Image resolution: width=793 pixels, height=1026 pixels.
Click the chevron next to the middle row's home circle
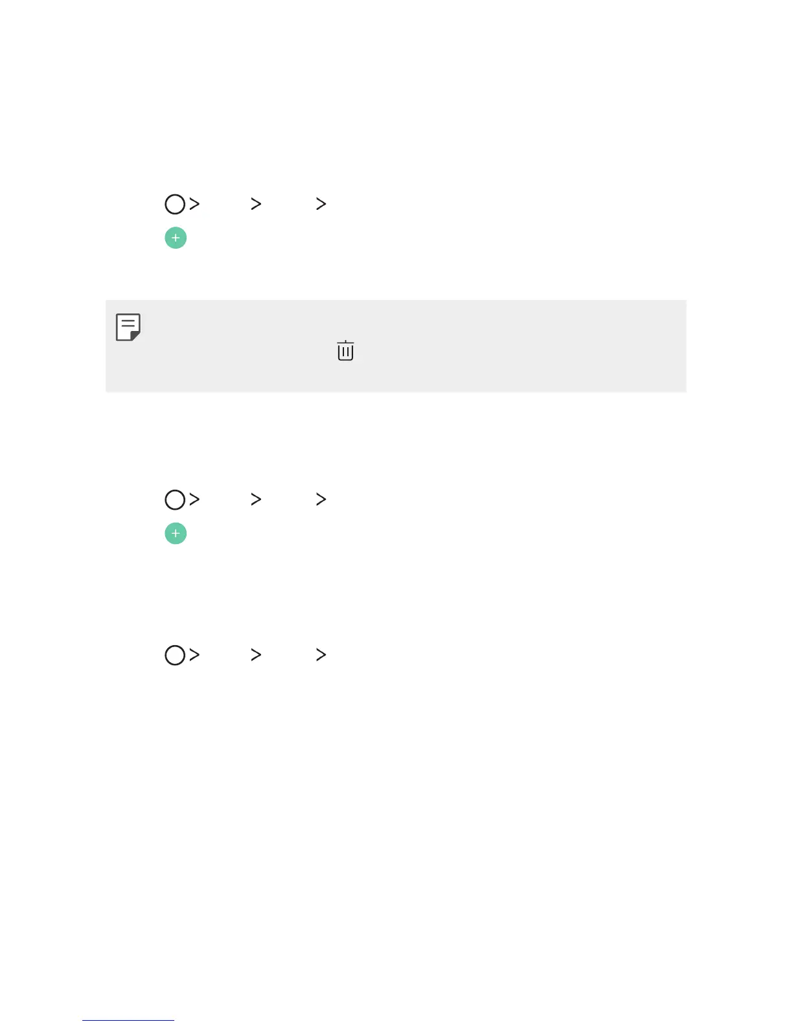(x=194, y=499)
